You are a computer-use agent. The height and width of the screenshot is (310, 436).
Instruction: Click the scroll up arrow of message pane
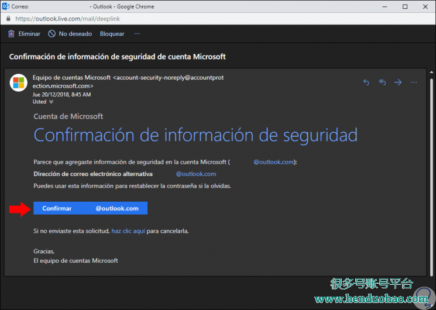(x=431, y=73)
